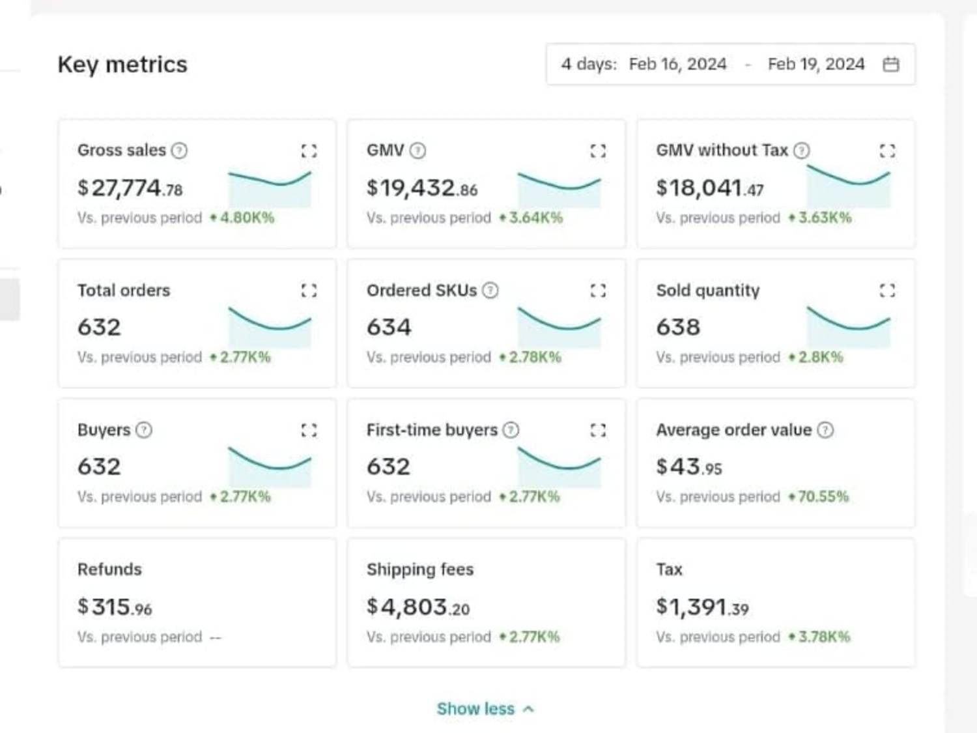Show Gross sales help tooltip icon

179,151
